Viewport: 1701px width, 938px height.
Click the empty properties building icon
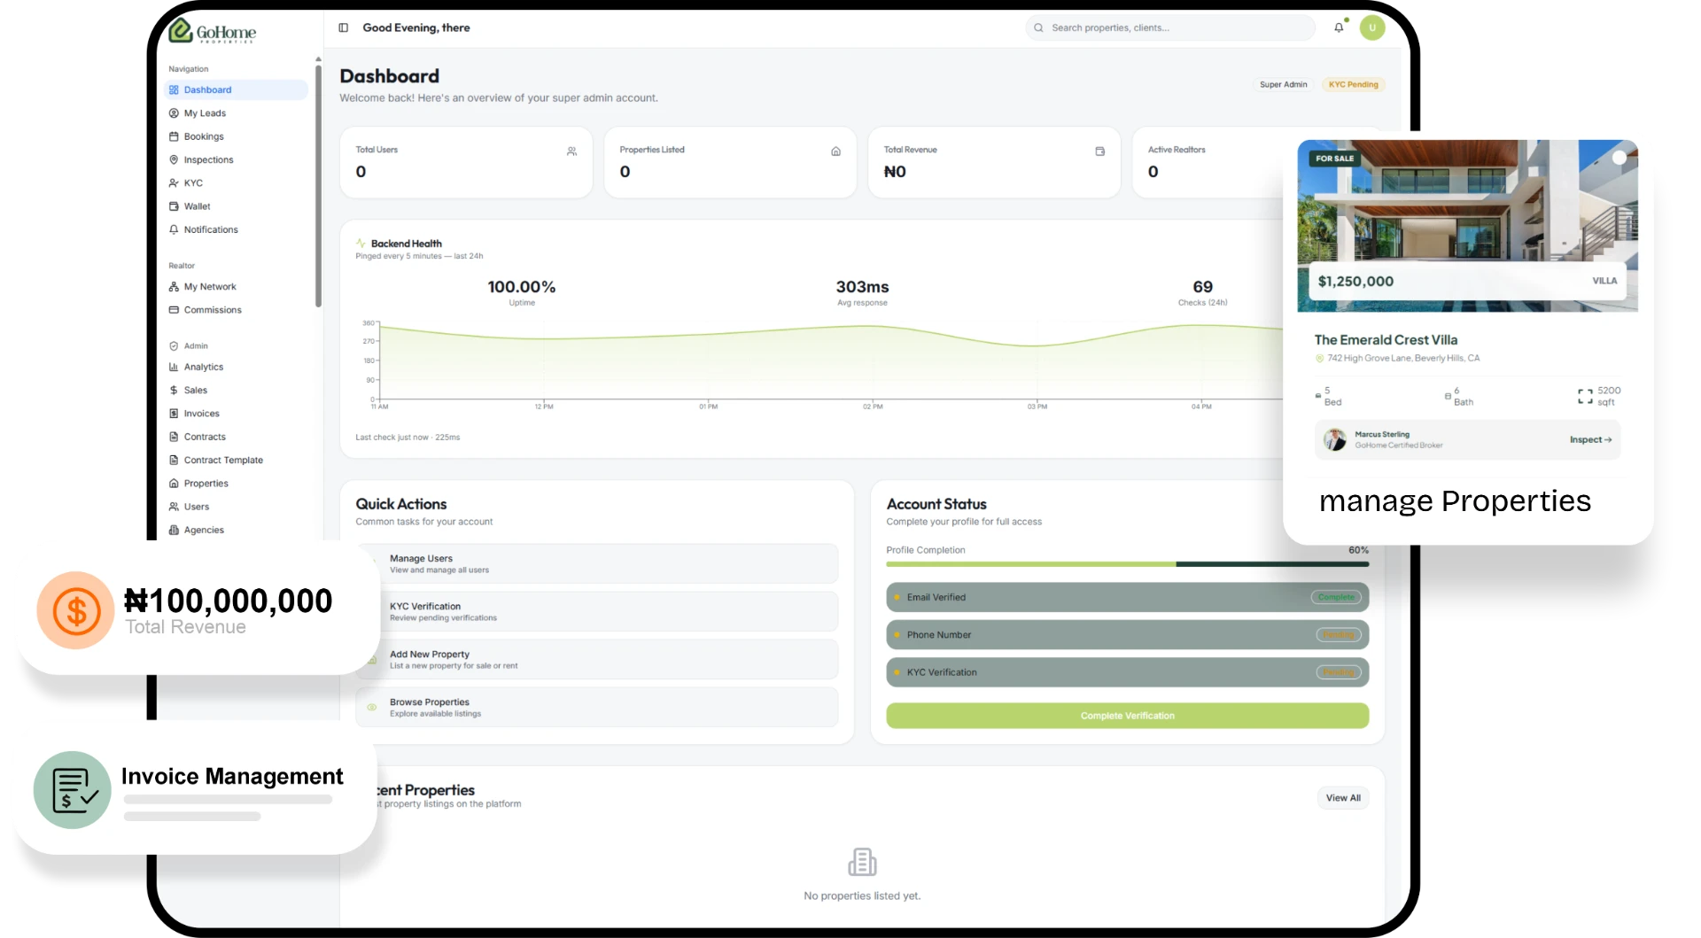click(x=862, y=862)
